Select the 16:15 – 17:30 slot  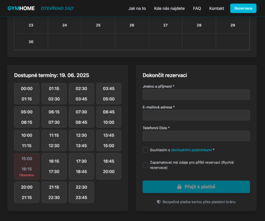point(54,166)
